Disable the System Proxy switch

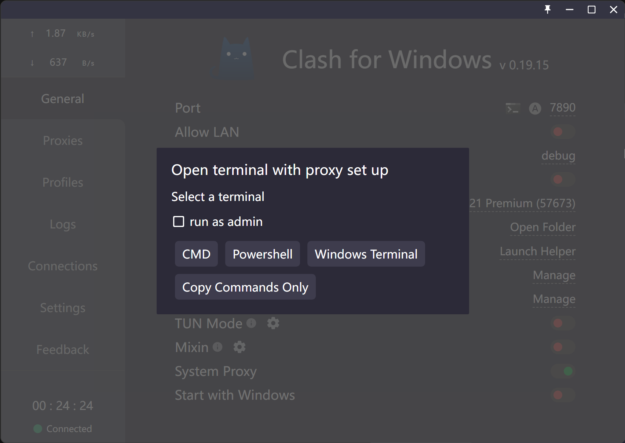click(563, 371)
